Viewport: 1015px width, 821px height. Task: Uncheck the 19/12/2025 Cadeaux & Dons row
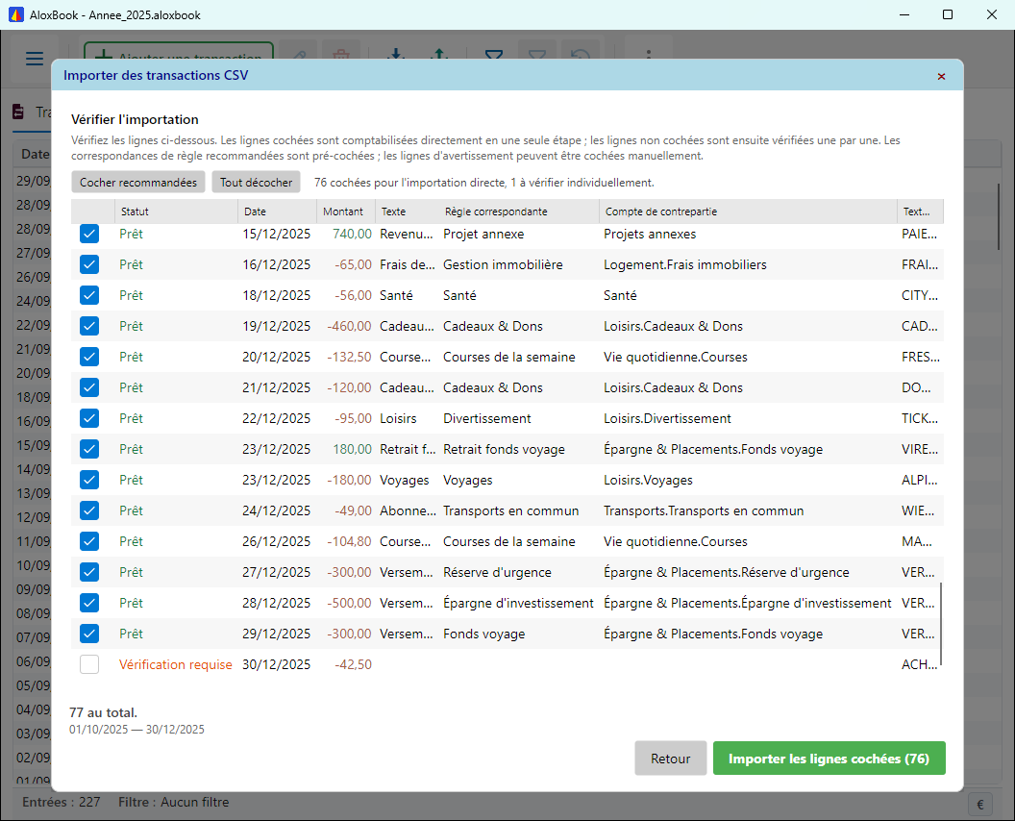(x=89, y=326)
